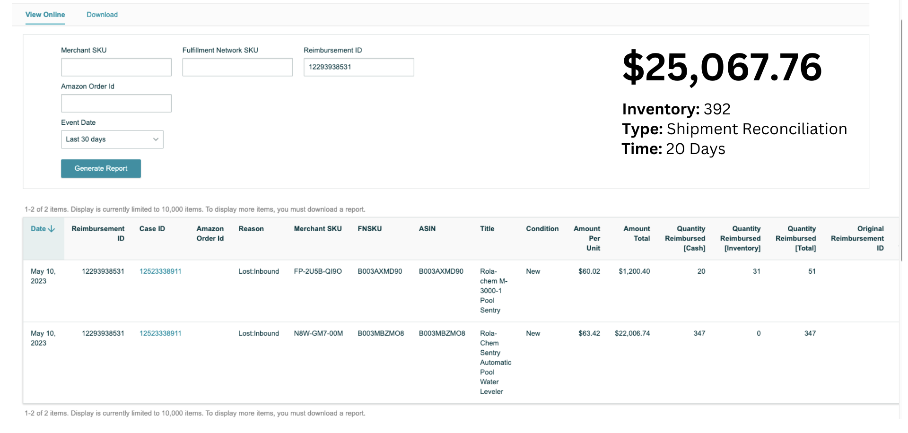Viewport: 908px width, 433px height.
Task: Select the $22,006.74 amount total cell
Action: pyautogui.click(x=632, y=333)
